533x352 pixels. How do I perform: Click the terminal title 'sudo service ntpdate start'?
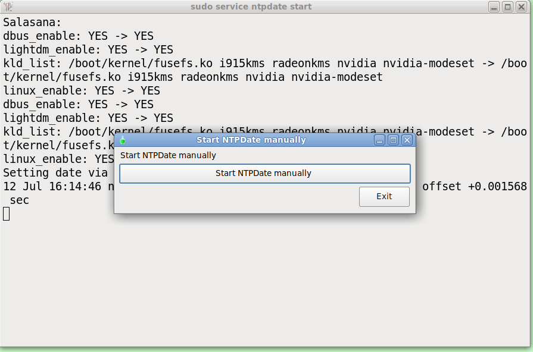click(x=251, y=7)
